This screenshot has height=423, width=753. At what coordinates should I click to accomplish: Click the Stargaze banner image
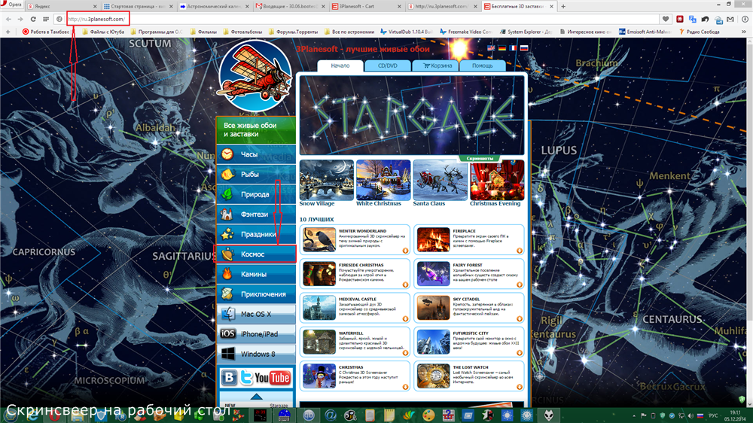pos(412,114)
